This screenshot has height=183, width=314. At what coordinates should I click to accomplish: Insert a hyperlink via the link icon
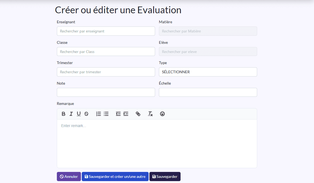pos(138,114)
